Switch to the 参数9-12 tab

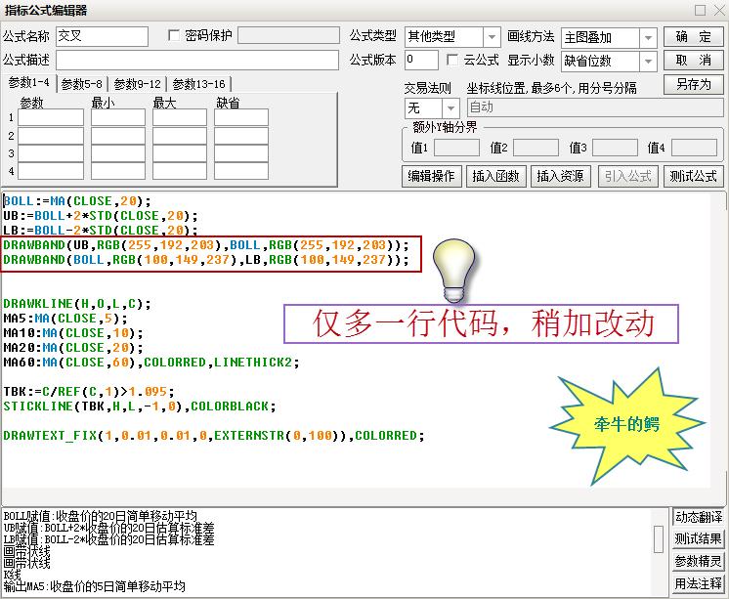point(137,84)
